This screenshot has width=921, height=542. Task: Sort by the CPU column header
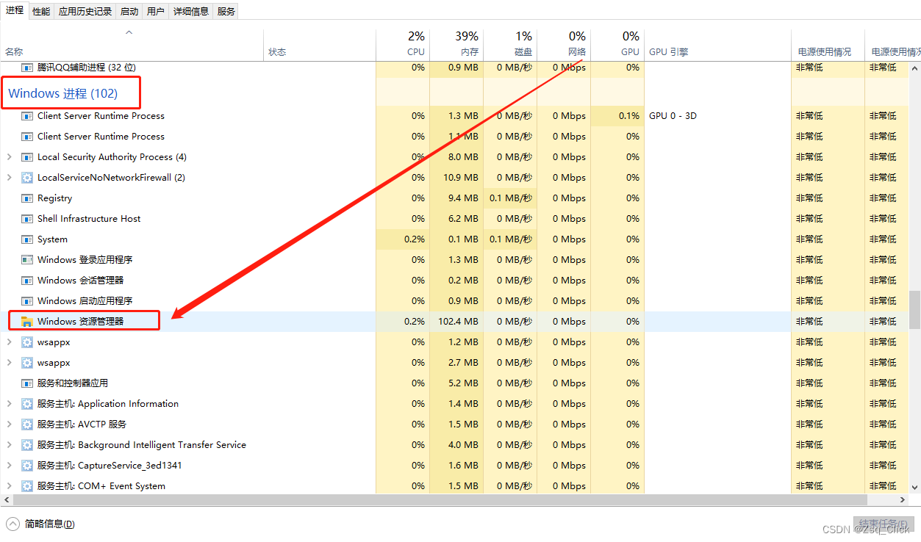click(403, 44)
